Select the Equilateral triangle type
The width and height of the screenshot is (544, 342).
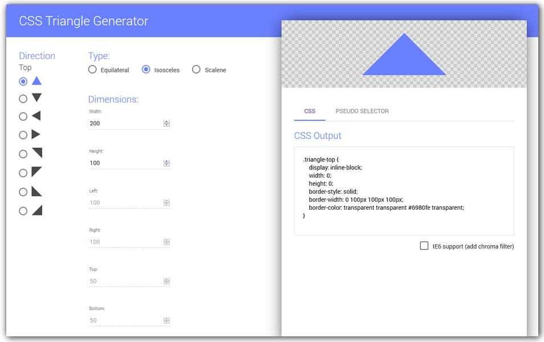click(x=92, y=69)
